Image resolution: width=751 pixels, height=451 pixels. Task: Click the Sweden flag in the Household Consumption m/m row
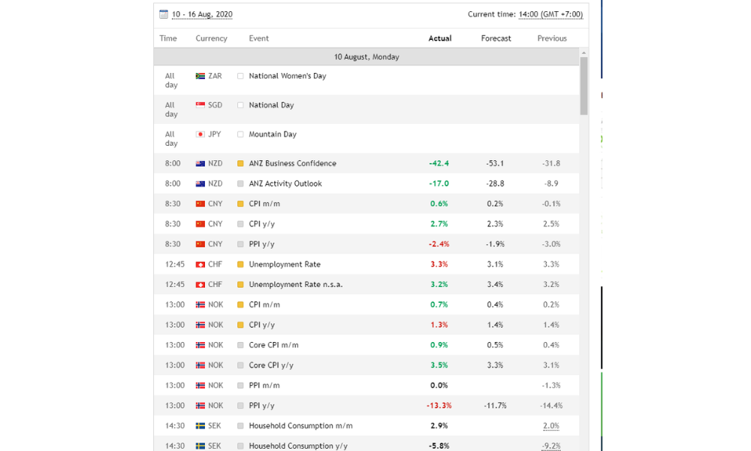[x=201, y=426]
